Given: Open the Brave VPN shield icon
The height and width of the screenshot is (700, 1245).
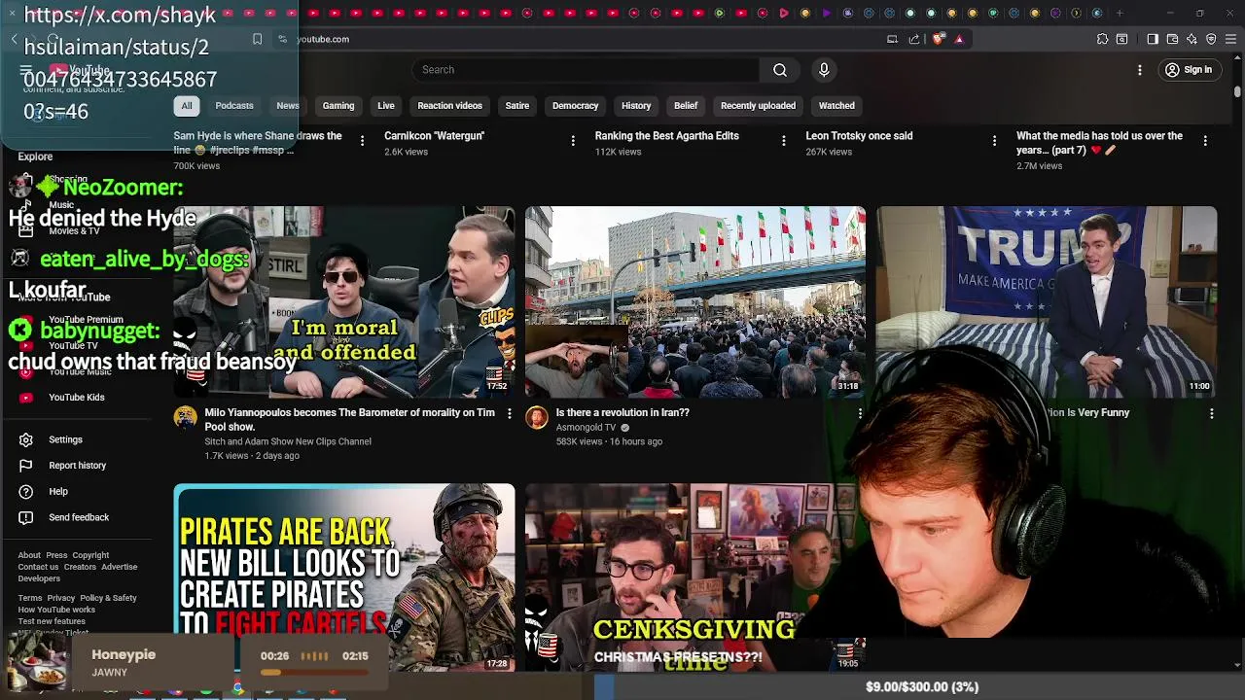Looking at the screenshot, I should coord(1211,39).
